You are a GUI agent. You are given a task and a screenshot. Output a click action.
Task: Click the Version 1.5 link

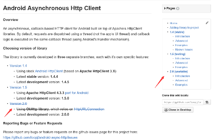click(x=18, y=87)
